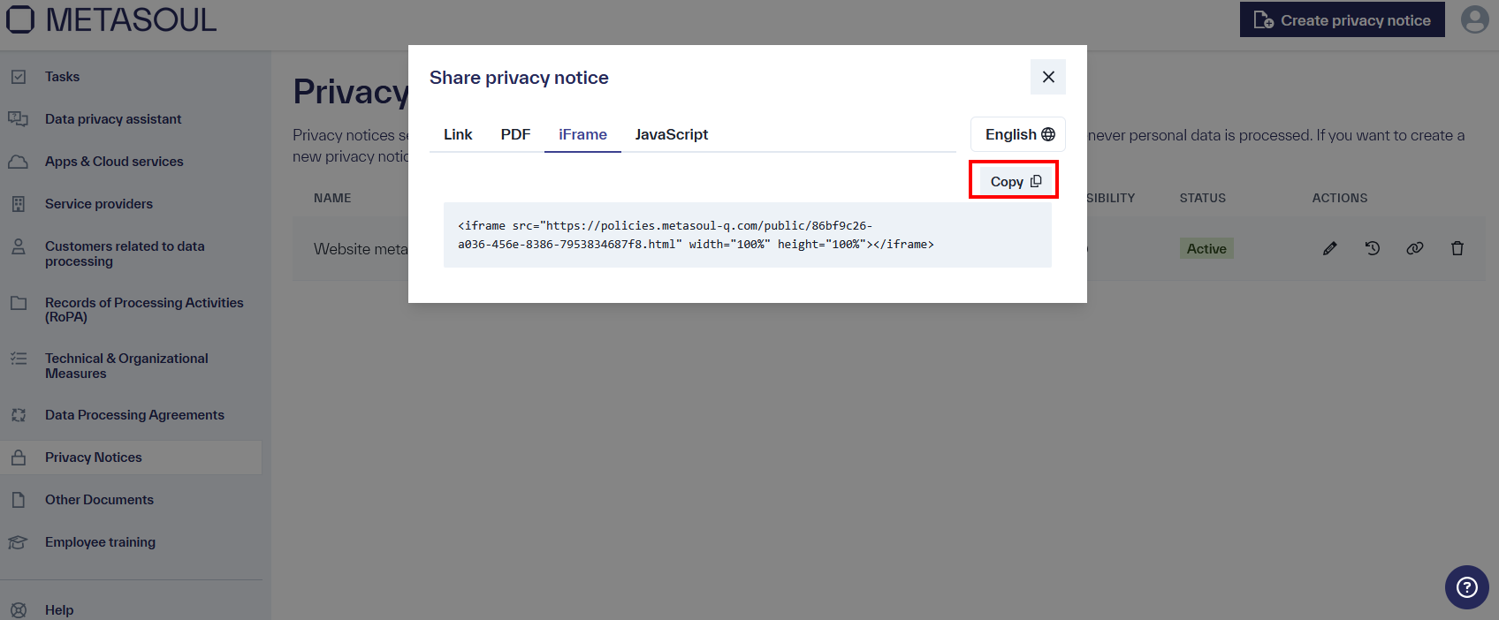Click the NAME column header
1499x620 pixels.
[x=332, y=198]
